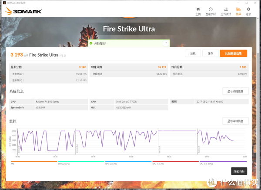Screen dimensions: 261x190
Task: Select the 显卡分数 3 162 header row
Action: point(48,67)
